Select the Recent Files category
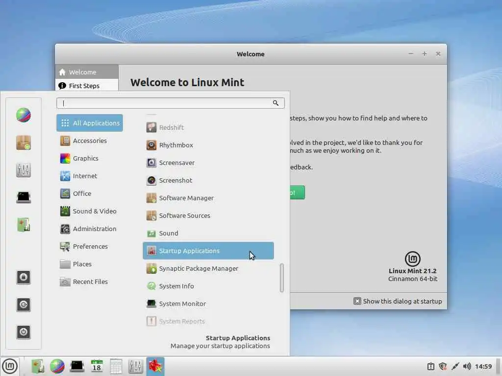The width and height of the screenshot is (502, 376). tap(90, 282)
